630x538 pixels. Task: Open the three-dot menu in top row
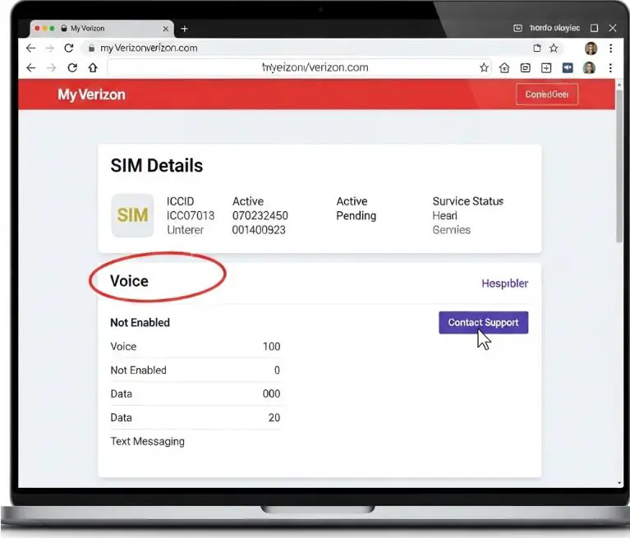(611, 48)
